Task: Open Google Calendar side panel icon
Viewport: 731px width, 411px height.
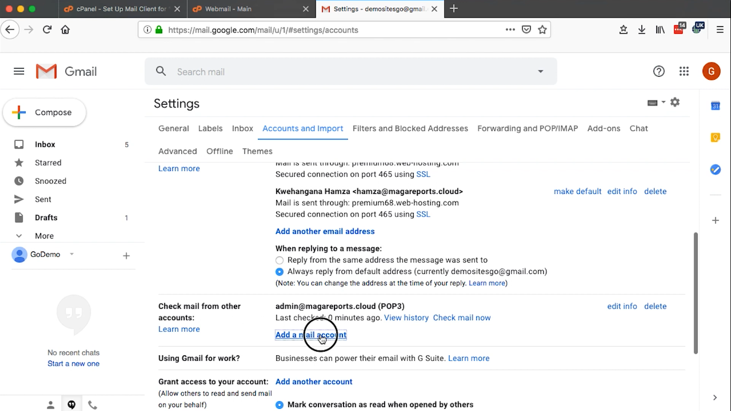Action: [715, 106]
